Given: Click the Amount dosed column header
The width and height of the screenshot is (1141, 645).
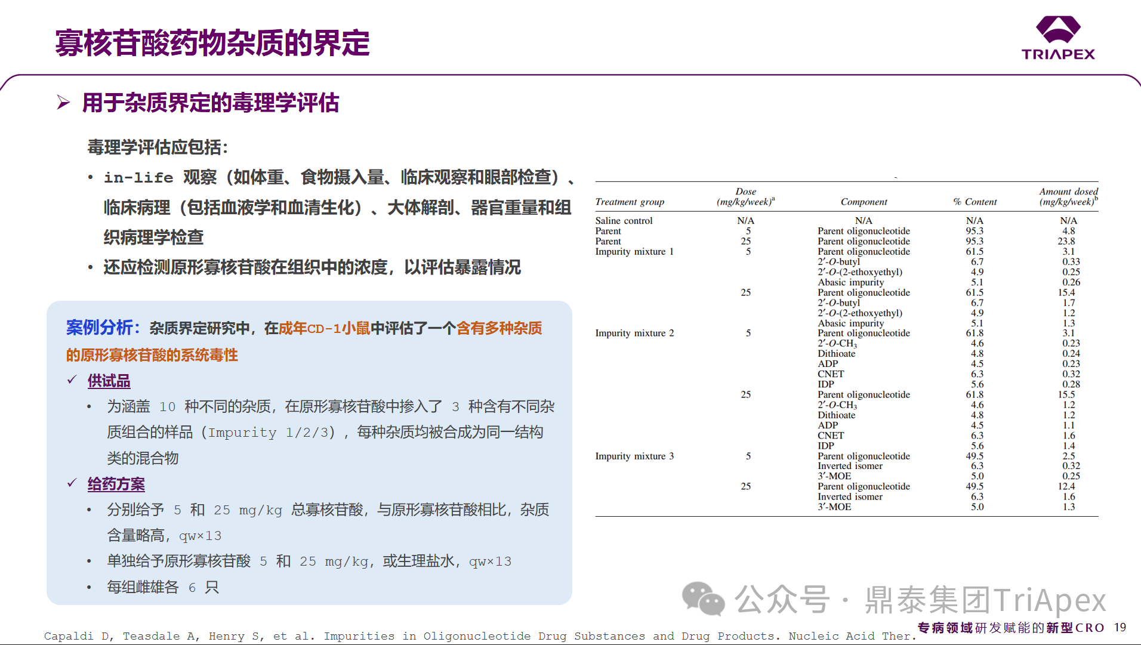Looking at the screenshot, I should point(1068,196).
